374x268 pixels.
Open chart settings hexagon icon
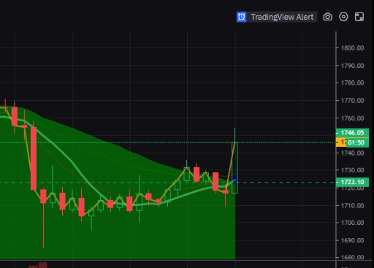(x=343, y=17)
